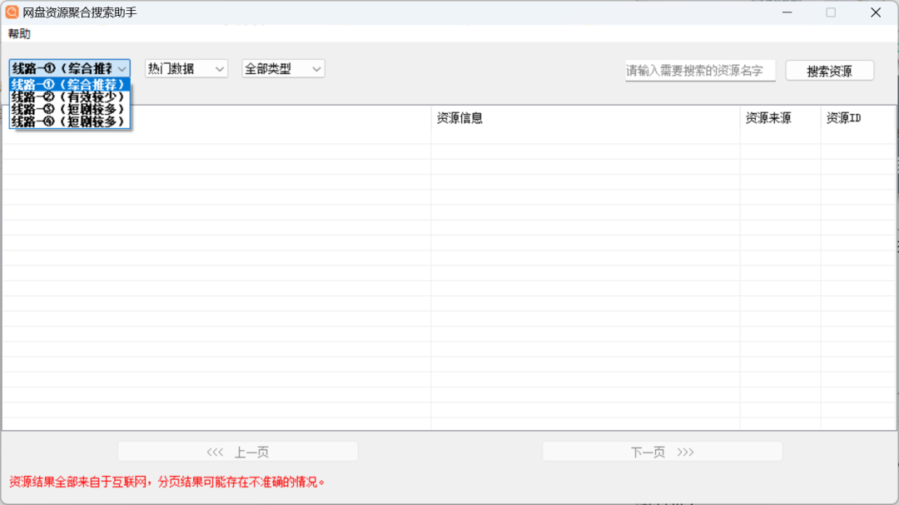
Task: Open the 帮助 menu
Action: click(x=18, y=33)
